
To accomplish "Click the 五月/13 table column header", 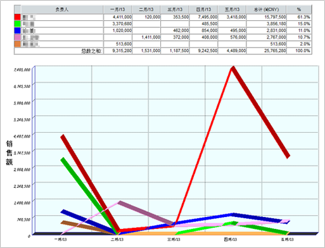I will [x=232, y=9].
